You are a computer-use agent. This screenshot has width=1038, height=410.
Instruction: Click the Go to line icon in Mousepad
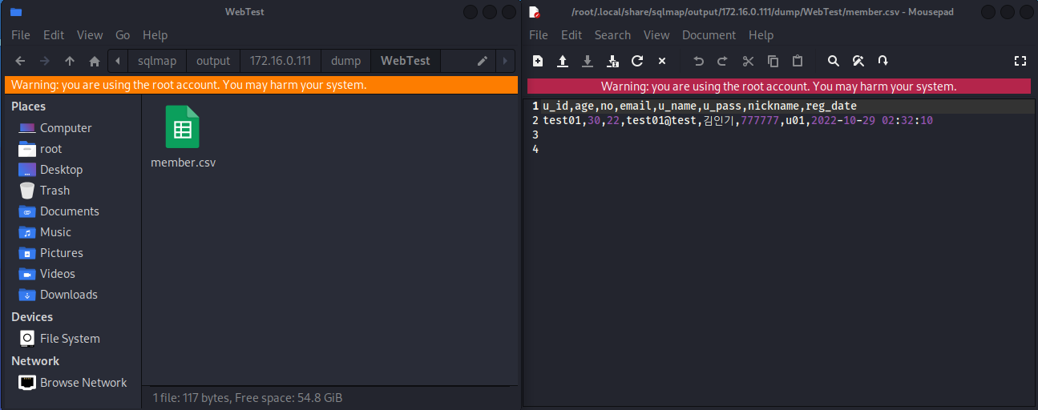tap(883, 61)
